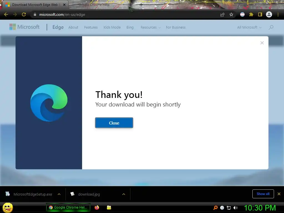The height and width of the screenshot is (213, 284).
Task: Open a new browser tab
Action: (x=141, y=5)
